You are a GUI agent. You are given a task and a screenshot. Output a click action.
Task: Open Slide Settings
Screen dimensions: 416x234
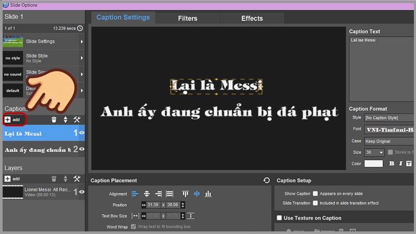tap(41, 42)
